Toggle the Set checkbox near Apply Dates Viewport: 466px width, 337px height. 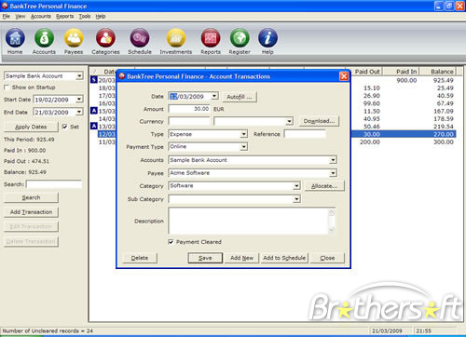[64, 127]
